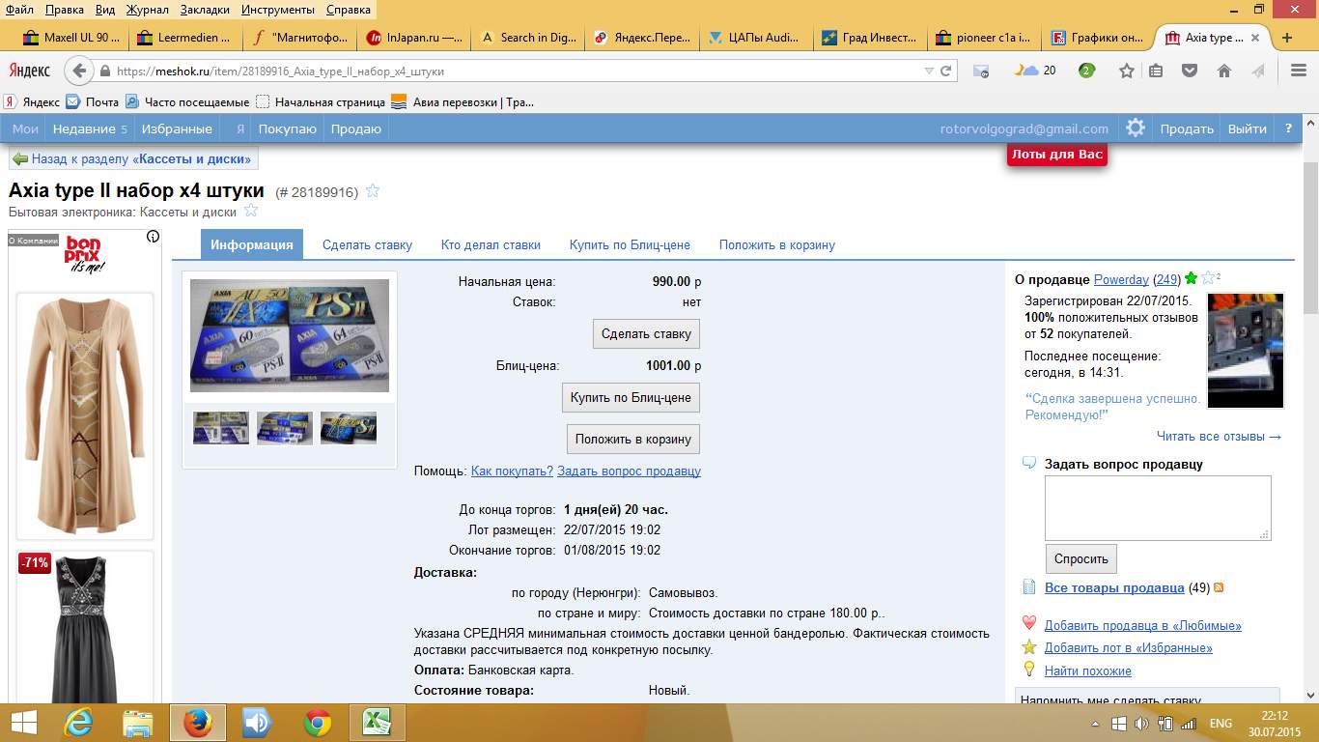Open Firefox hamburger menu

pyautogui.click(x=1299, y=71)
